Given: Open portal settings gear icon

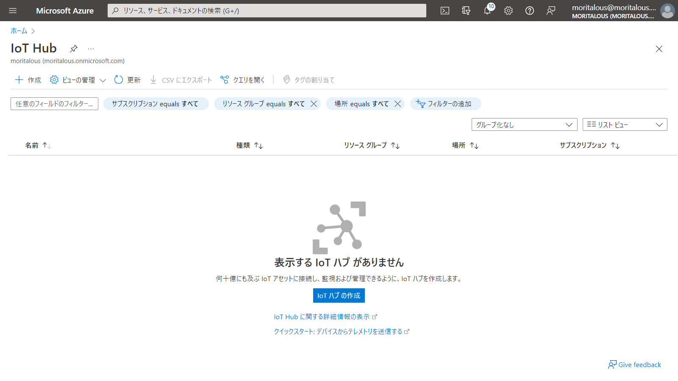Looking at the screenshot, I should [508, 11].
